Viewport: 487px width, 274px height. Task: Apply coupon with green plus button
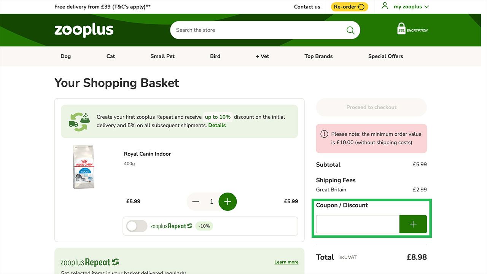pyautogui.click(x=413, y=224)
